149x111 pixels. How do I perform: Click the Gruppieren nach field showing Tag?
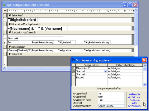(111, 100)
